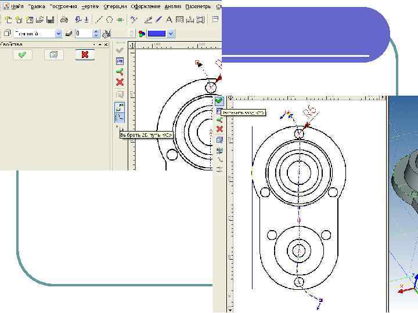Click the sketch pencil icon left of blue pencil

click(x=148, y=20)
